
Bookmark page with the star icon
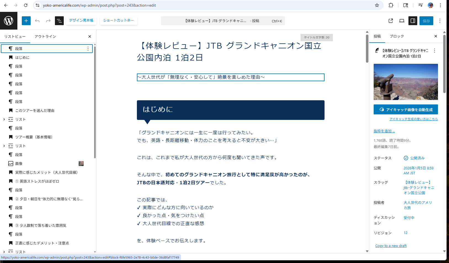[x=377, y=5]
